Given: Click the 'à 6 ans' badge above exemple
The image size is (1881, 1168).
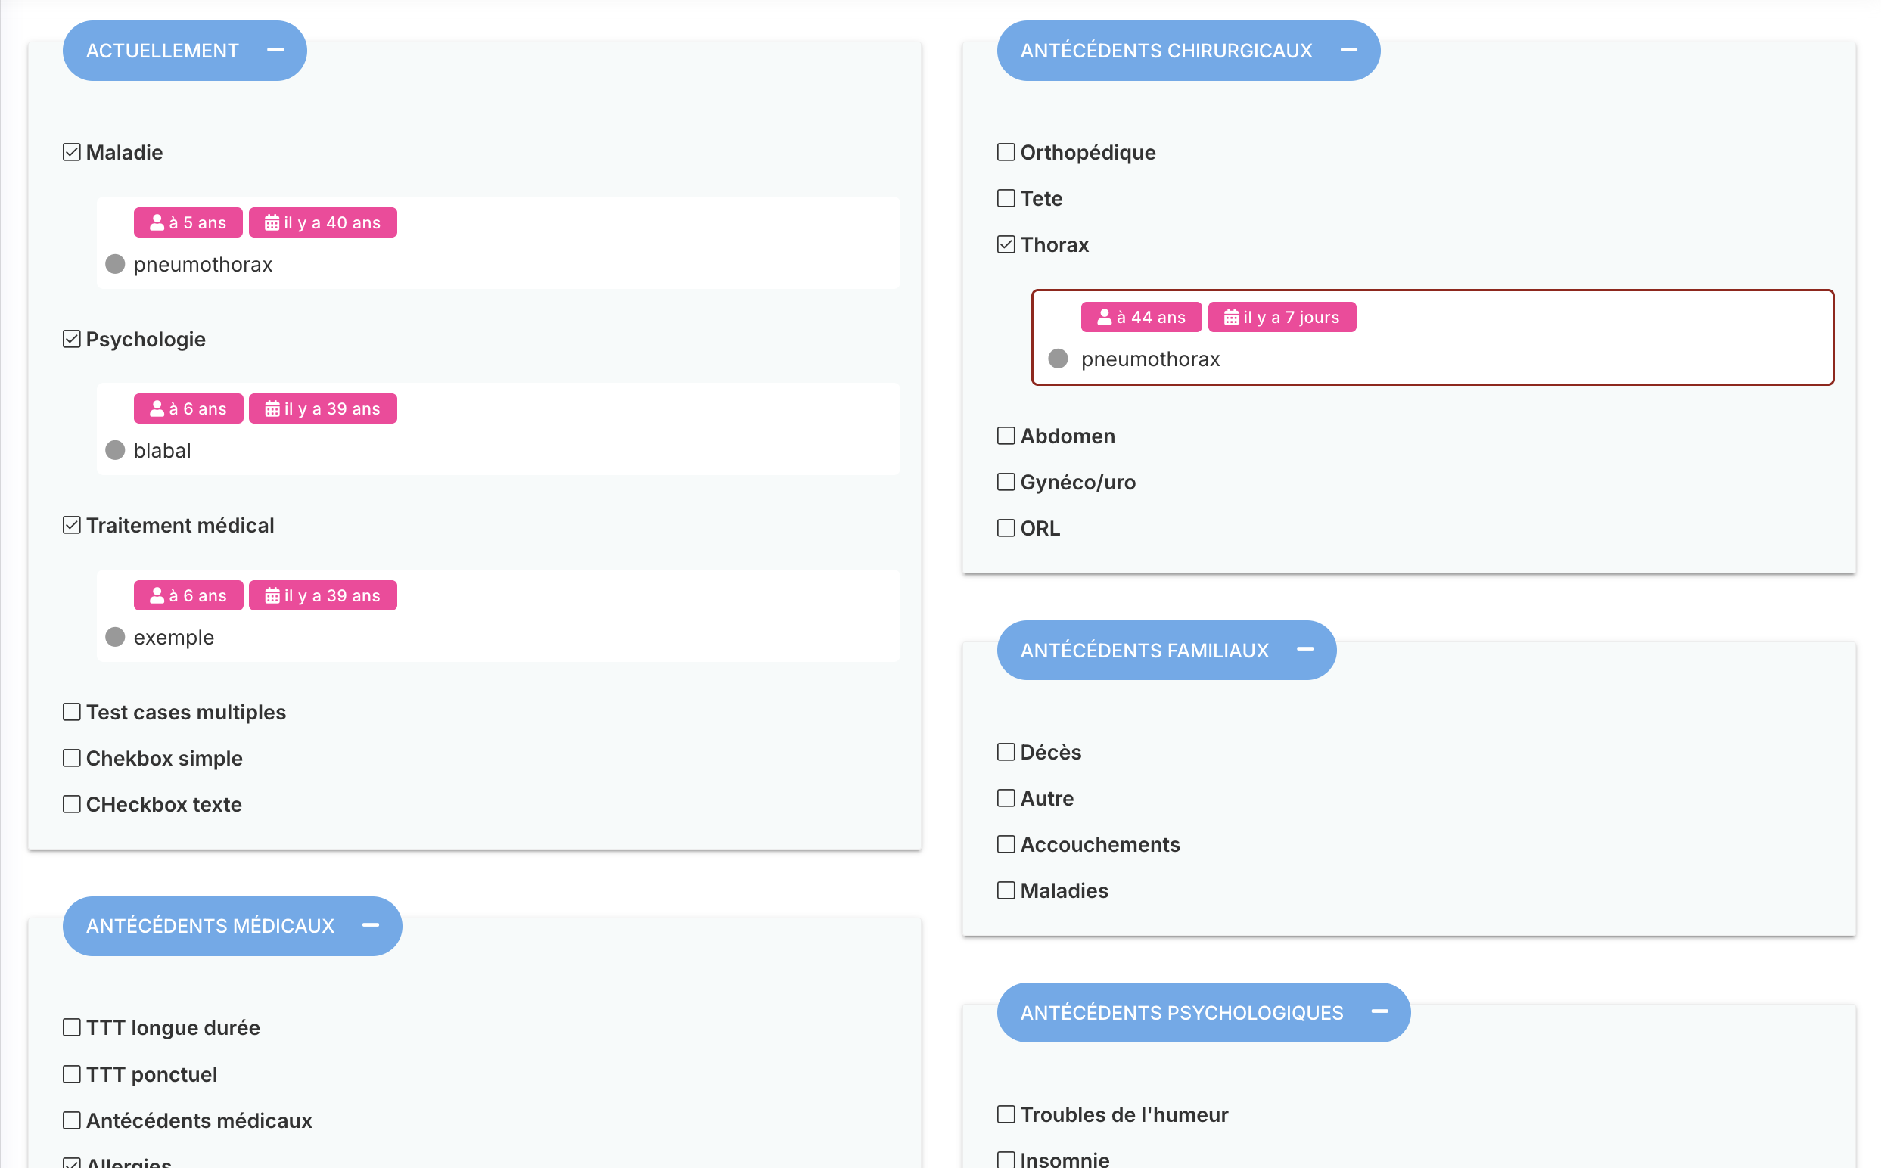Looking at the screenshot, I should coord(188,595).
